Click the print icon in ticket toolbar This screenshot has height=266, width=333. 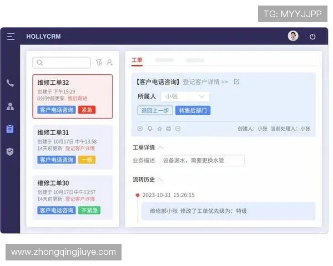(168, 129)
